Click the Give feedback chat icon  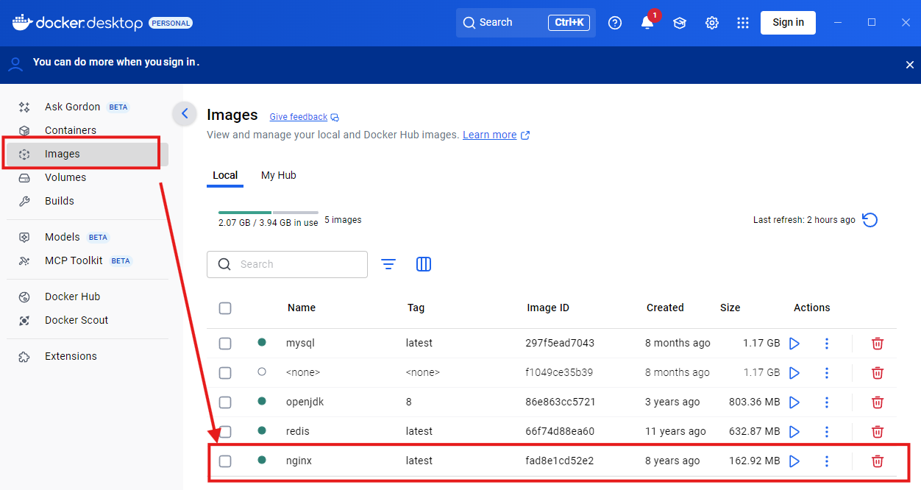335,118
